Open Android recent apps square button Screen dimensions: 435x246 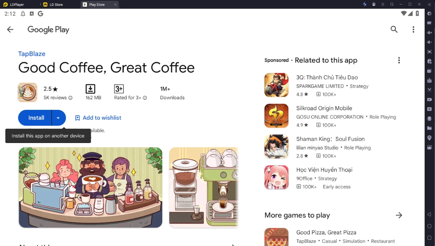(x=429, y=238)
